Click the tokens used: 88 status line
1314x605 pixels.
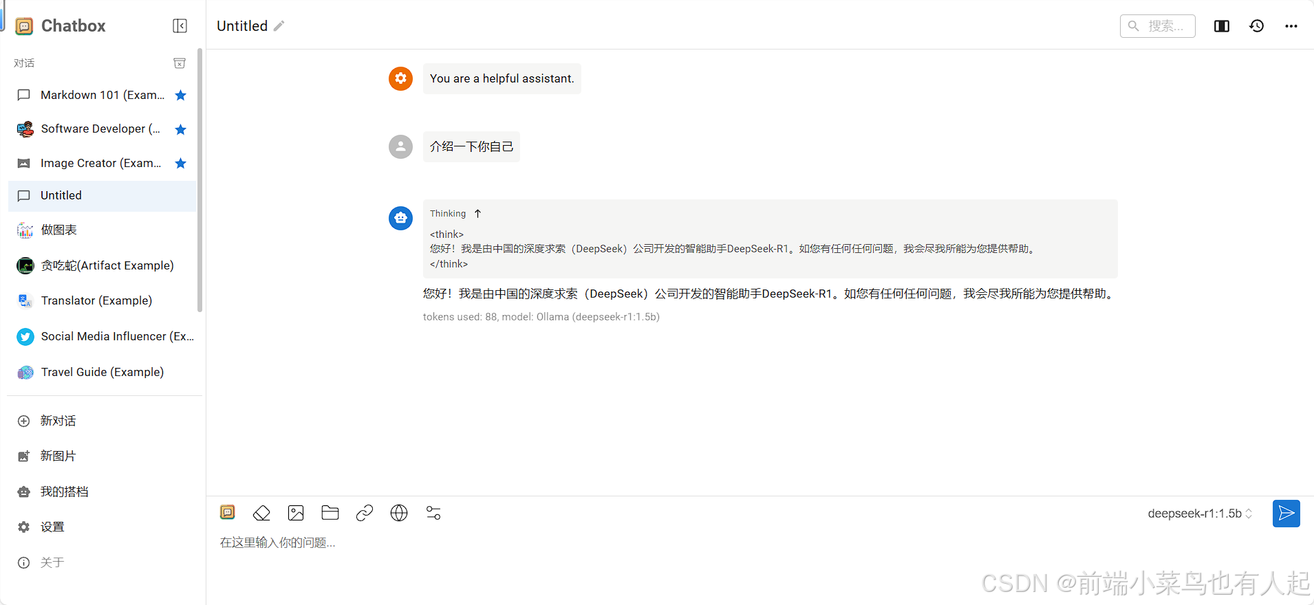point(541,317)
